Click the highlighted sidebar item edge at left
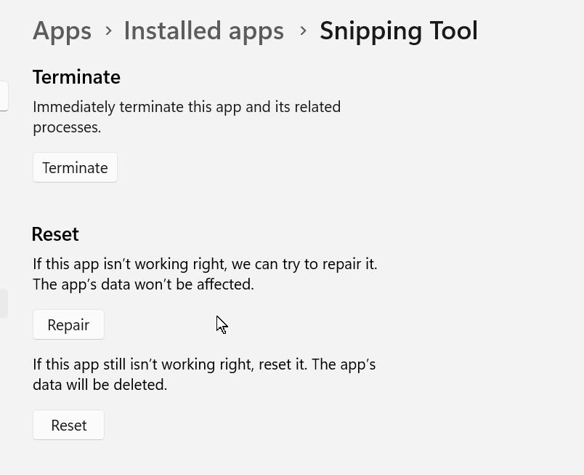Viewport: 584px width, 475px height. pos(4,303)
